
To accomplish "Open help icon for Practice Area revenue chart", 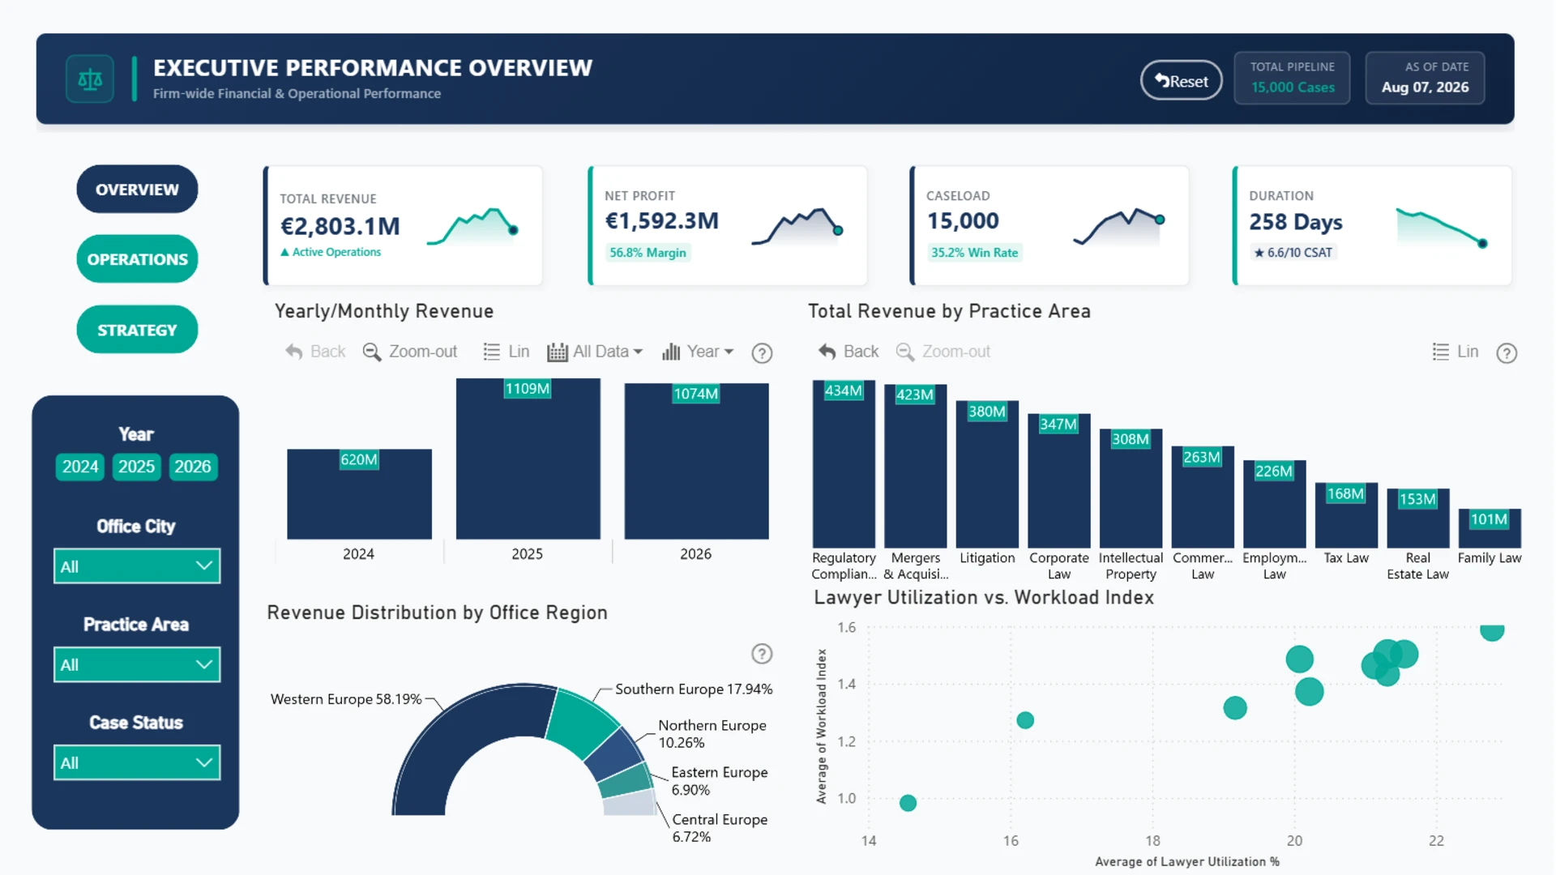I will tap(1507, 353).
